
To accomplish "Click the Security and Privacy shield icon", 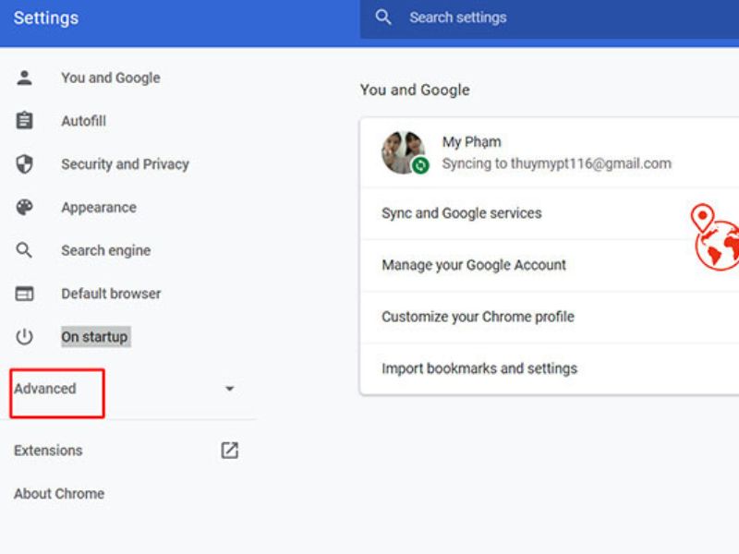I will click(24, 164).
